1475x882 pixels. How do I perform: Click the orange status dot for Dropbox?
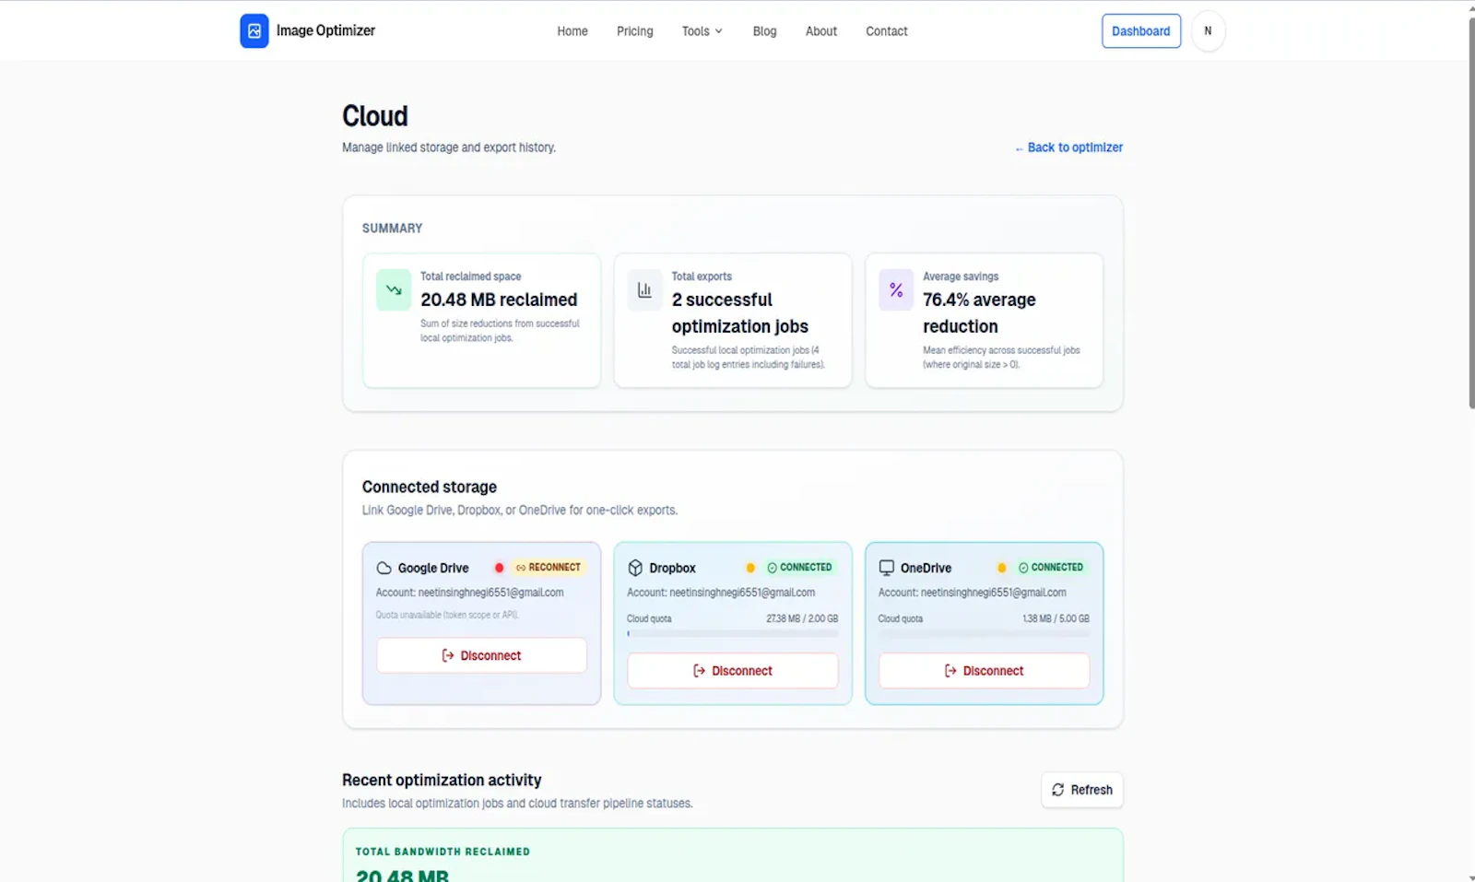point(750,568)
